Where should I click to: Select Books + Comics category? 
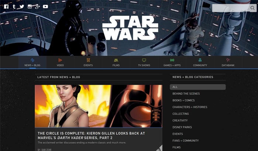(183, 100)
